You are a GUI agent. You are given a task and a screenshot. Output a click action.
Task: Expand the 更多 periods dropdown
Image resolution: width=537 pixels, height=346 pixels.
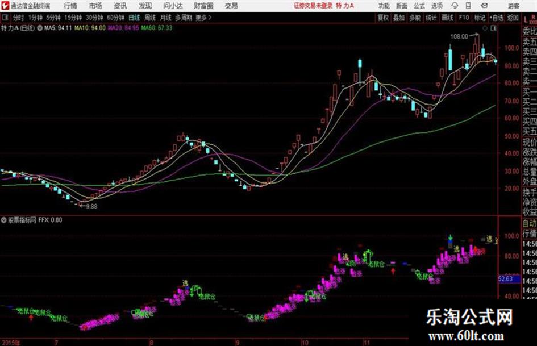(x=203, y=18)
